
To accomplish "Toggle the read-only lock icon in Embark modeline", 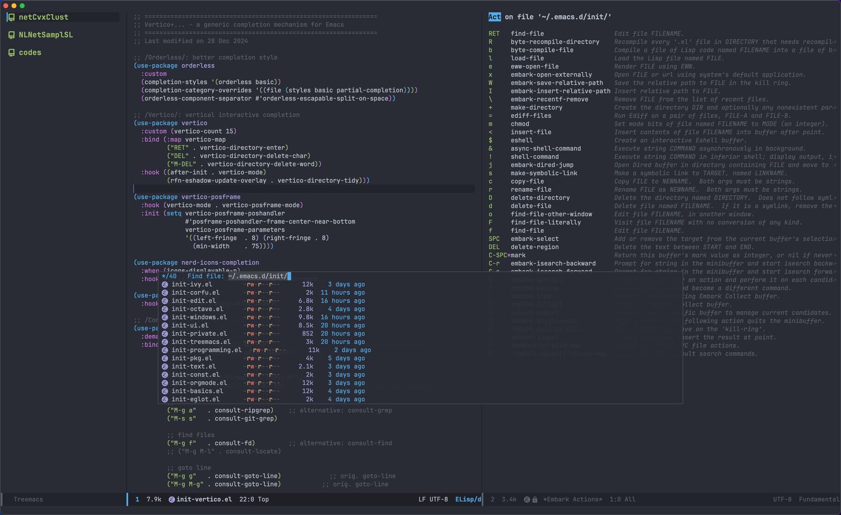I will 535,499.
